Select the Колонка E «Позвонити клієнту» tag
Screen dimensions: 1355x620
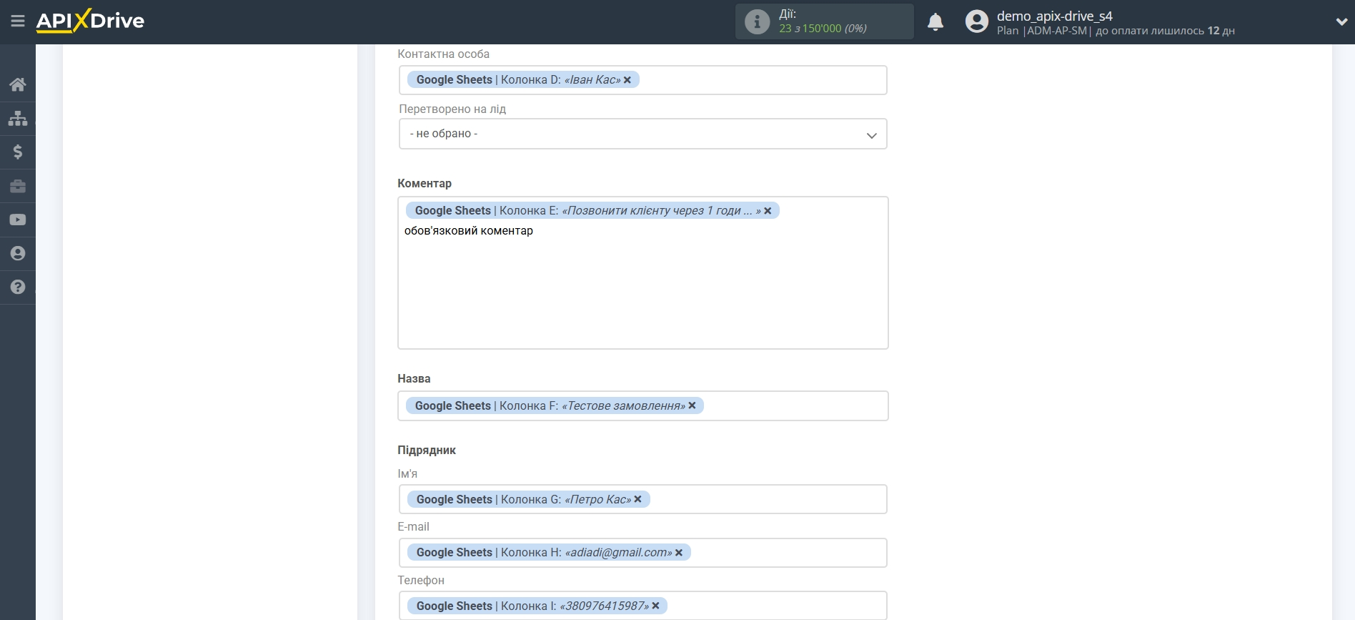(592, 210)
